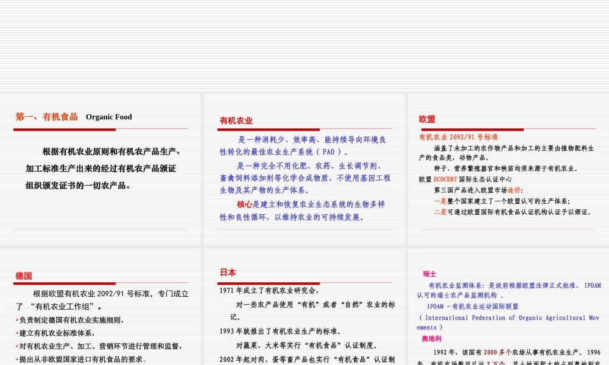Click the '一是' red list marker

[440, 200]
